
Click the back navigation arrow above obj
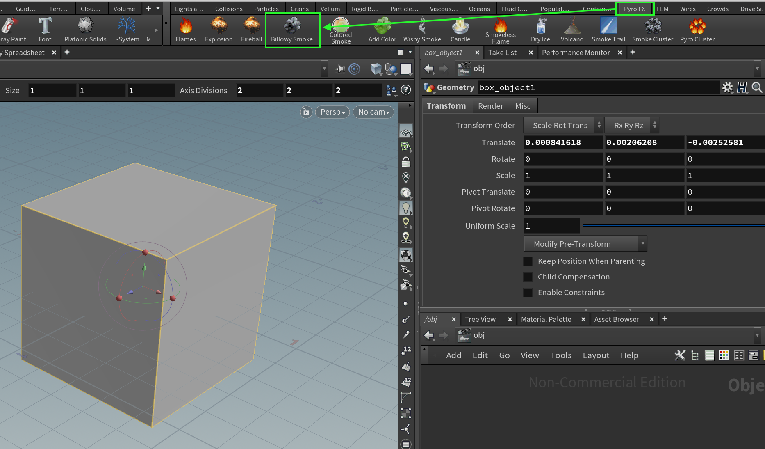429,69
